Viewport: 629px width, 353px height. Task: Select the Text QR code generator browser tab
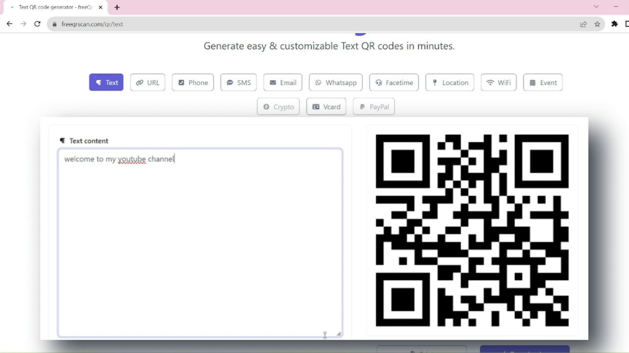click(x=56, y=7)
